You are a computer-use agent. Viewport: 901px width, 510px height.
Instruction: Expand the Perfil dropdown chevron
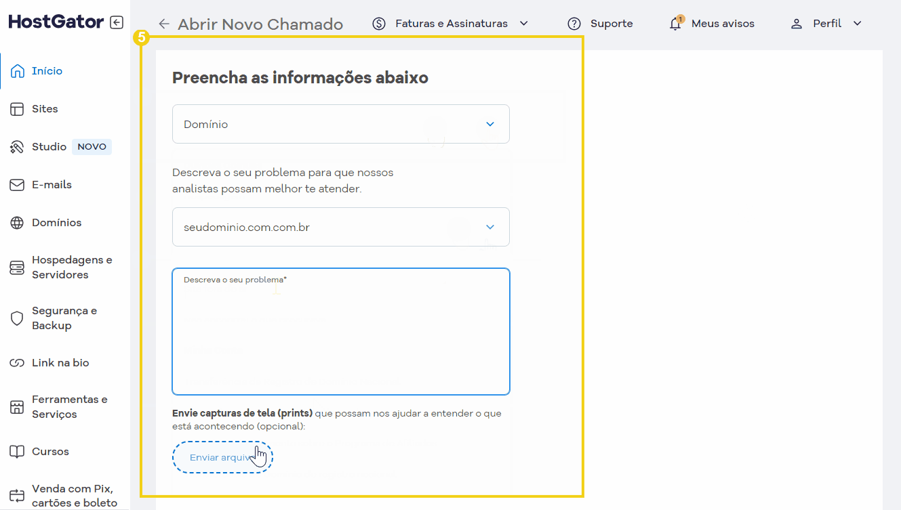pyautogui.click(x=857, y=24)
